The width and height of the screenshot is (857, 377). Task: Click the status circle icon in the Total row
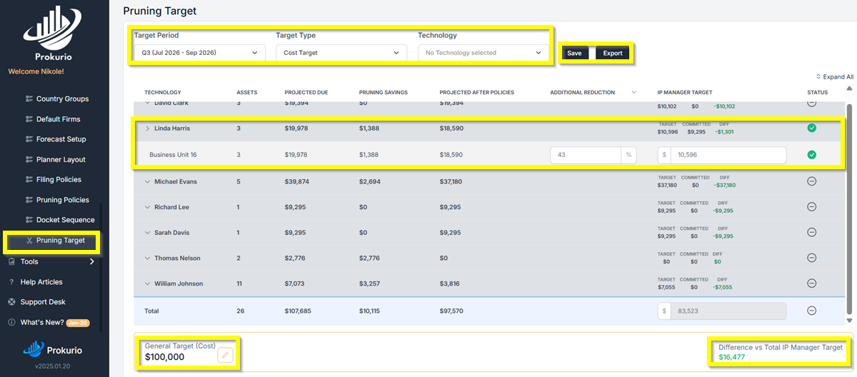click(x=811, y=311)
